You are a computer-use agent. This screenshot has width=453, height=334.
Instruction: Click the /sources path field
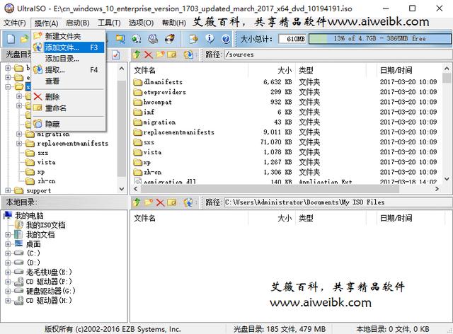coord(338,54)
